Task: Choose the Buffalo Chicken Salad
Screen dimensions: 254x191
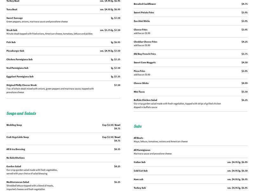Action: [x=145, y=100]
